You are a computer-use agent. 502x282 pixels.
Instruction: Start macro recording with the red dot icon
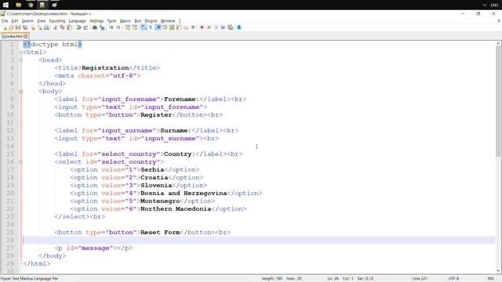coord(202,27)
